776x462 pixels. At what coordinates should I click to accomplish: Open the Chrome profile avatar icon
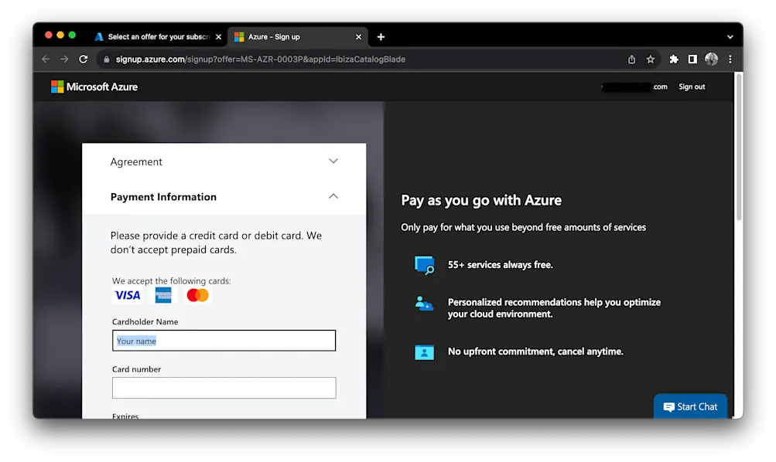(711, 59)
